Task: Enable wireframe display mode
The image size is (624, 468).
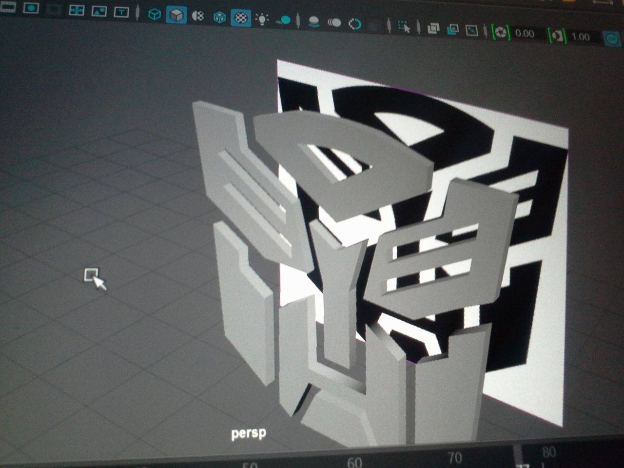Action: tap(155, 15)
